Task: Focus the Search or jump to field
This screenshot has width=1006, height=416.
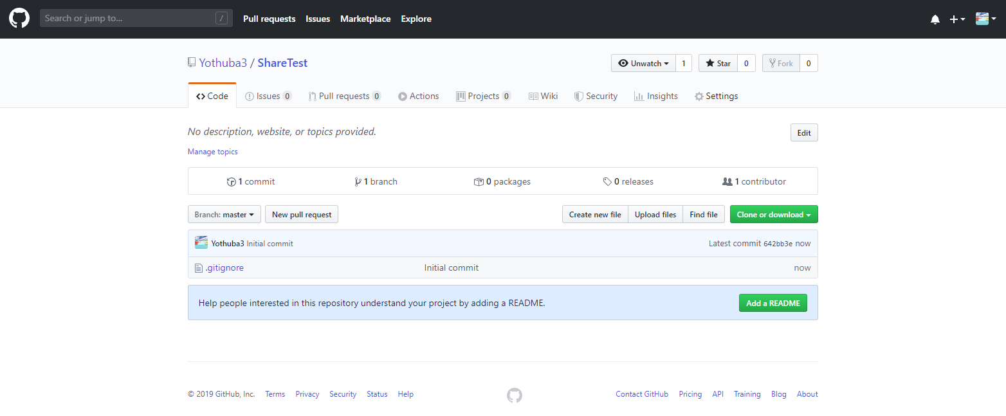Action: [129, 18]
